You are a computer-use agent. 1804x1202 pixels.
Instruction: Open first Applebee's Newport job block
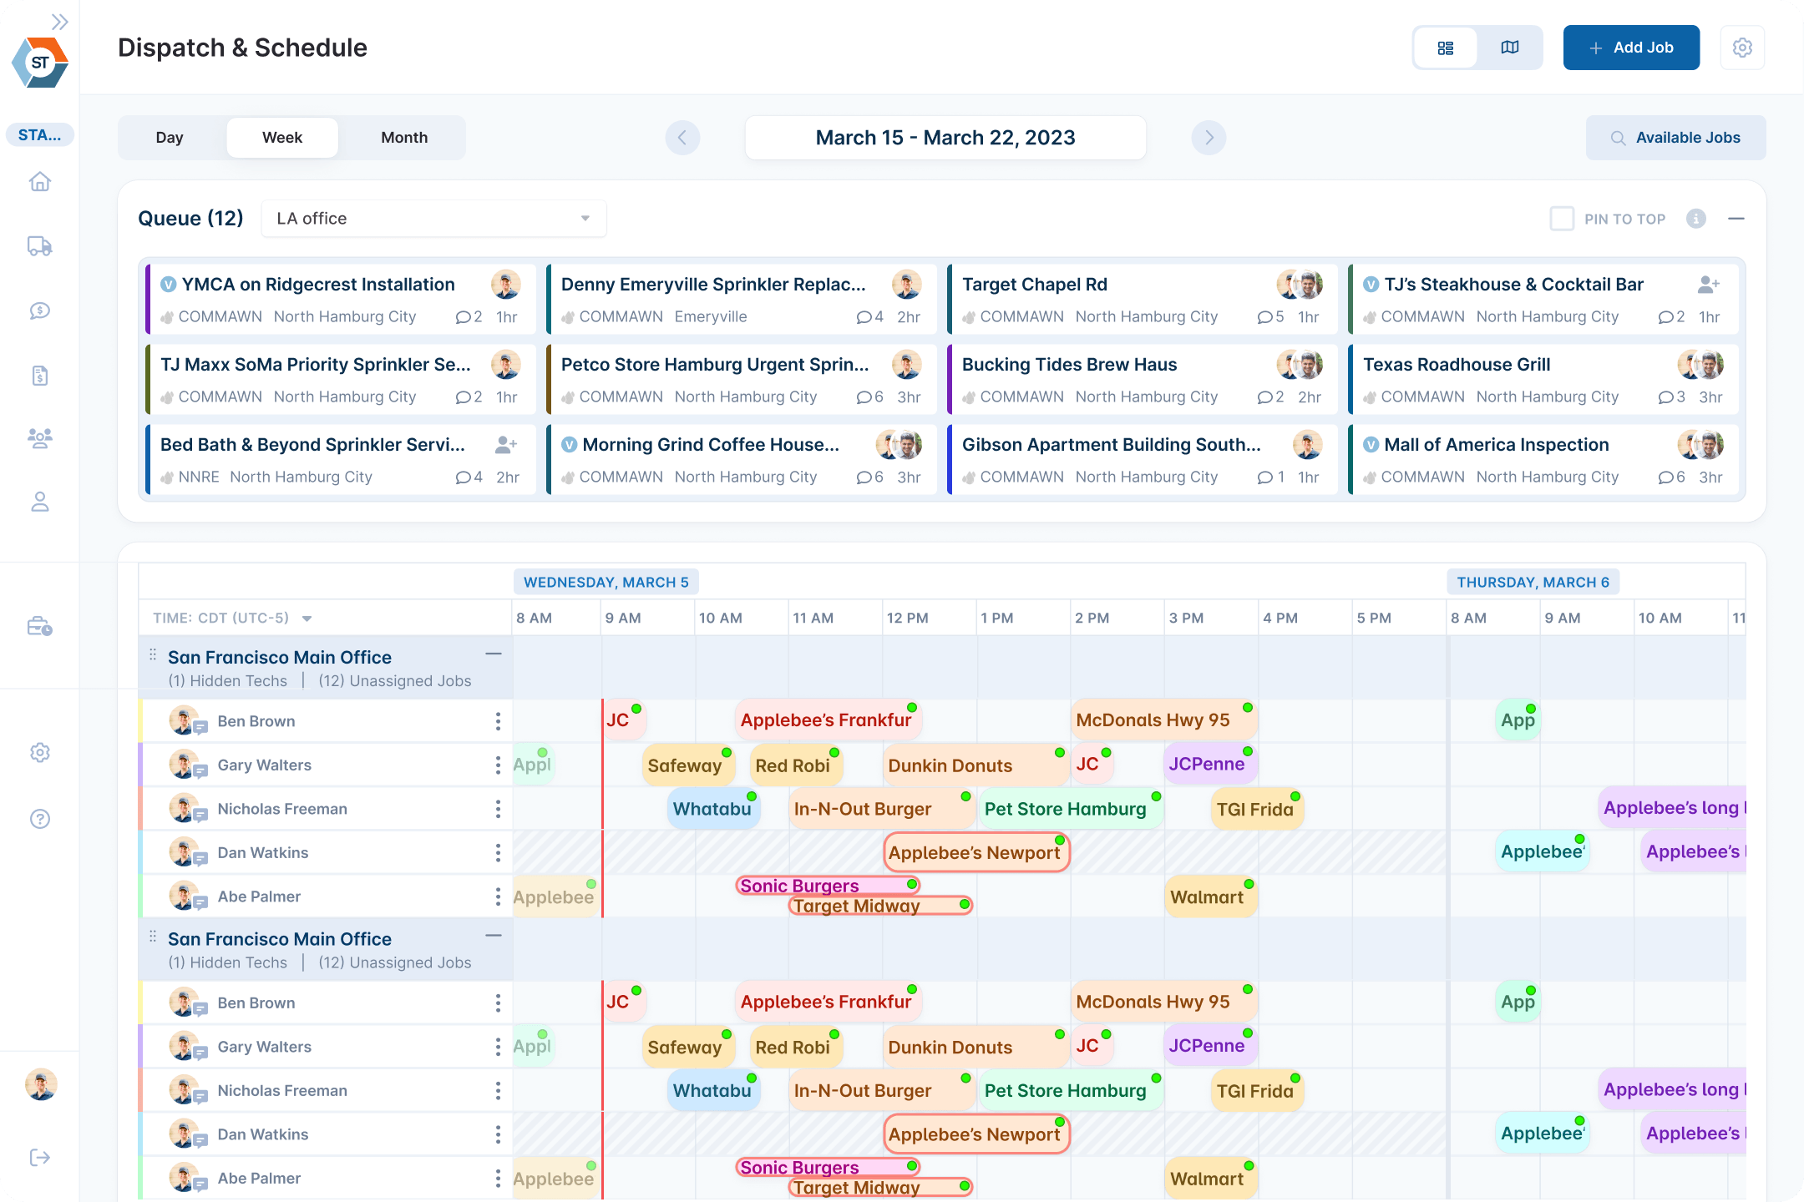[976, 852]
